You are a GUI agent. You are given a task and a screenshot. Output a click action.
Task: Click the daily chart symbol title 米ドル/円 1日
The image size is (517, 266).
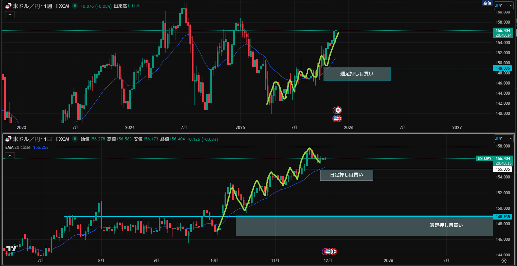pos(41,139)
